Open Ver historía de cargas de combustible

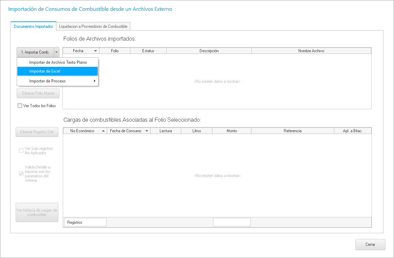[x=37, y=212]
